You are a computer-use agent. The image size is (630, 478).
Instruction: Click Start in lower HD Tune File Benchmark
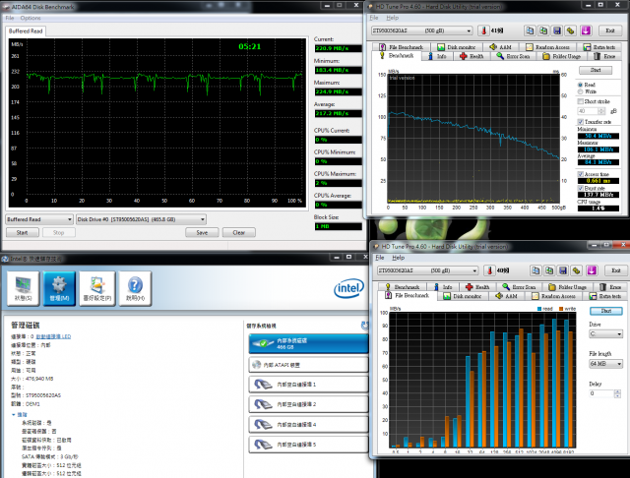point(606,311)
